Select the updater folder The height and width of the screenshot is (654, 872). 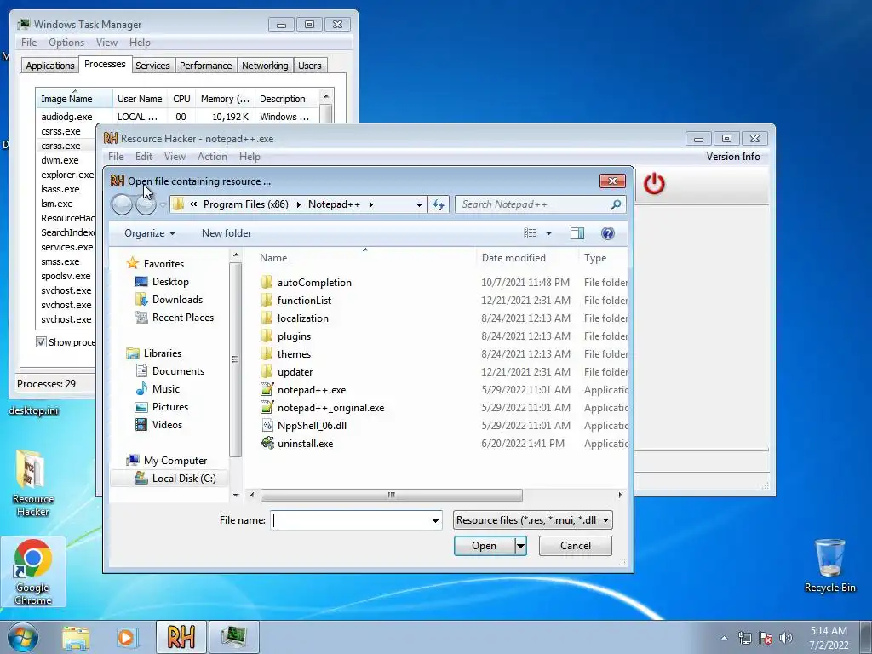point(295,371)
